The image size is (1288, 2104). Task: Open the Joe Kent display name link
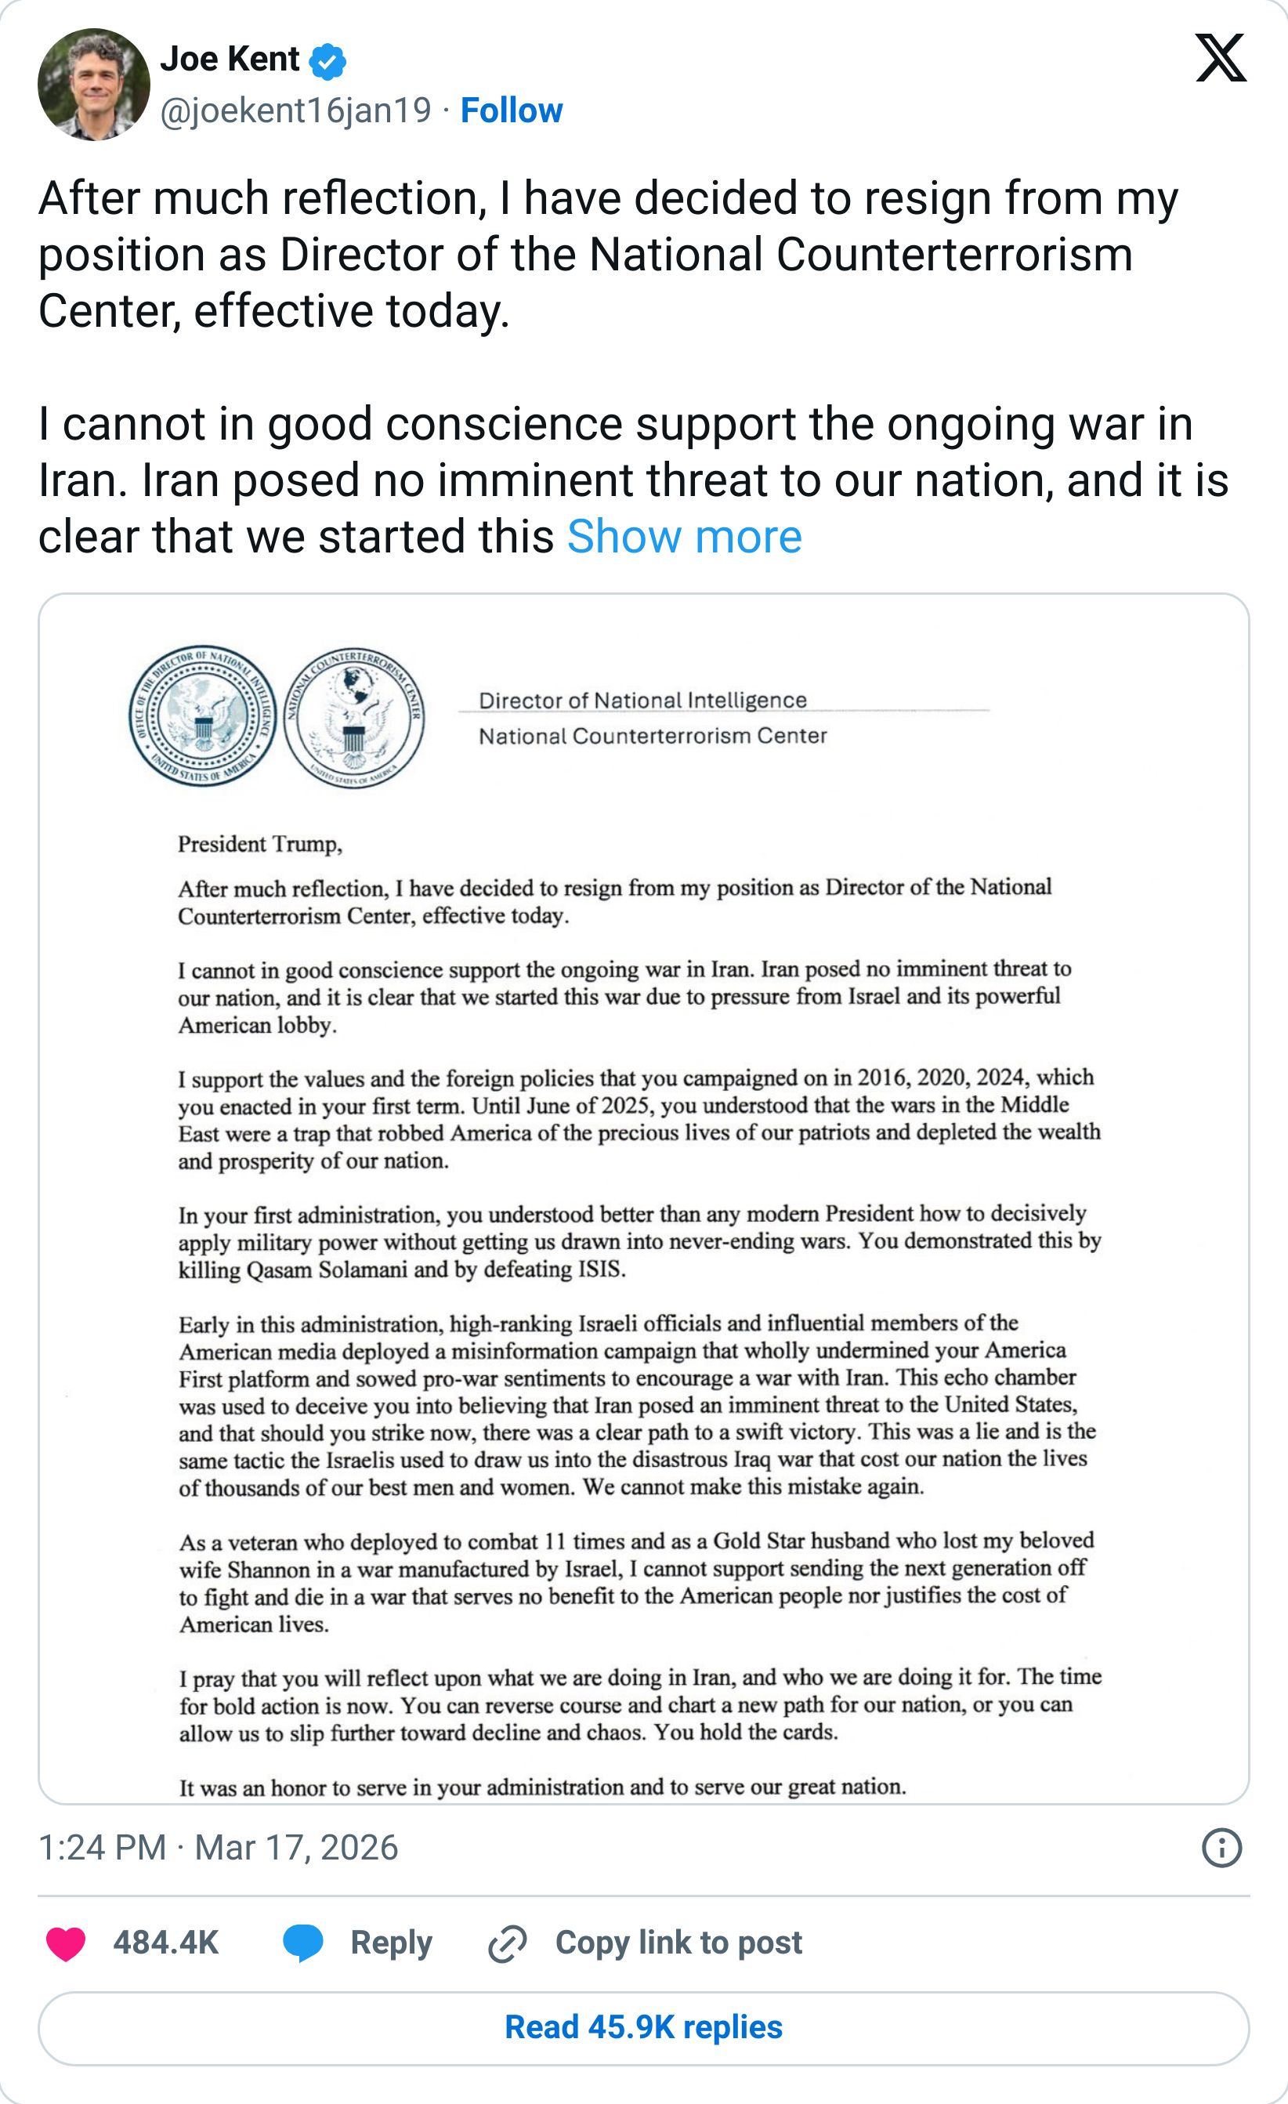point(230,59)
